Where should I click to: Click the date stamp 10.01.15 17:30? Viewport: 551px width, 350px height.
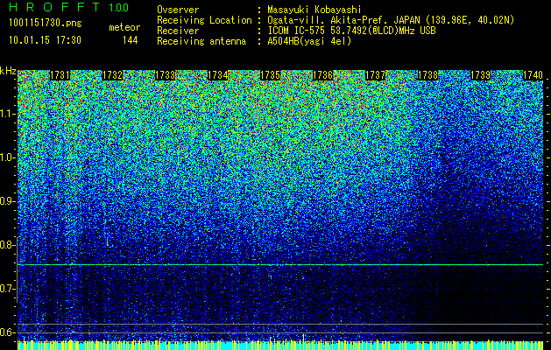click(45, 40)
